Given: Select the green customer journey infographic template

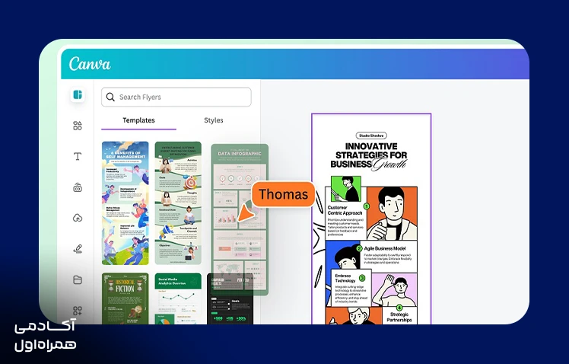Looking at the screenshot, I should click(178, 203).
